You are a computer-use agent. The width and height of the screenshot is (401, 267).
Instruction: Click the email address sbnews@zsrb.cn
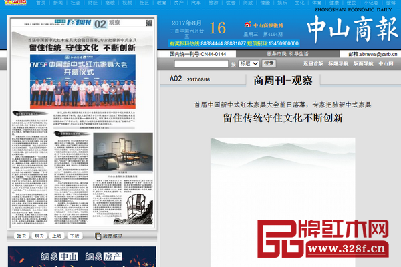[x=378, y=54]
